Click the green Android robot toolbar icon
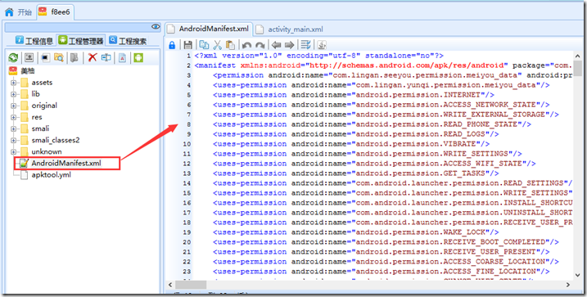 138,57
